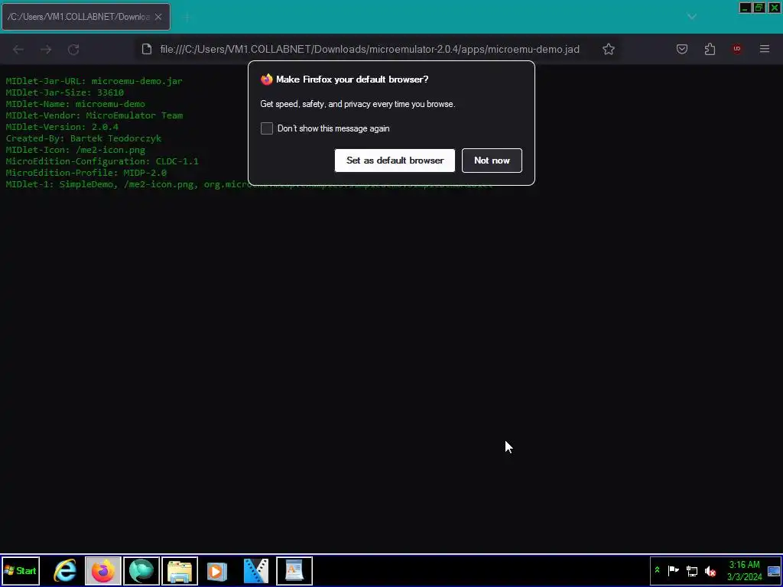Open the clock showing 3:16 AM

[745, 570]
